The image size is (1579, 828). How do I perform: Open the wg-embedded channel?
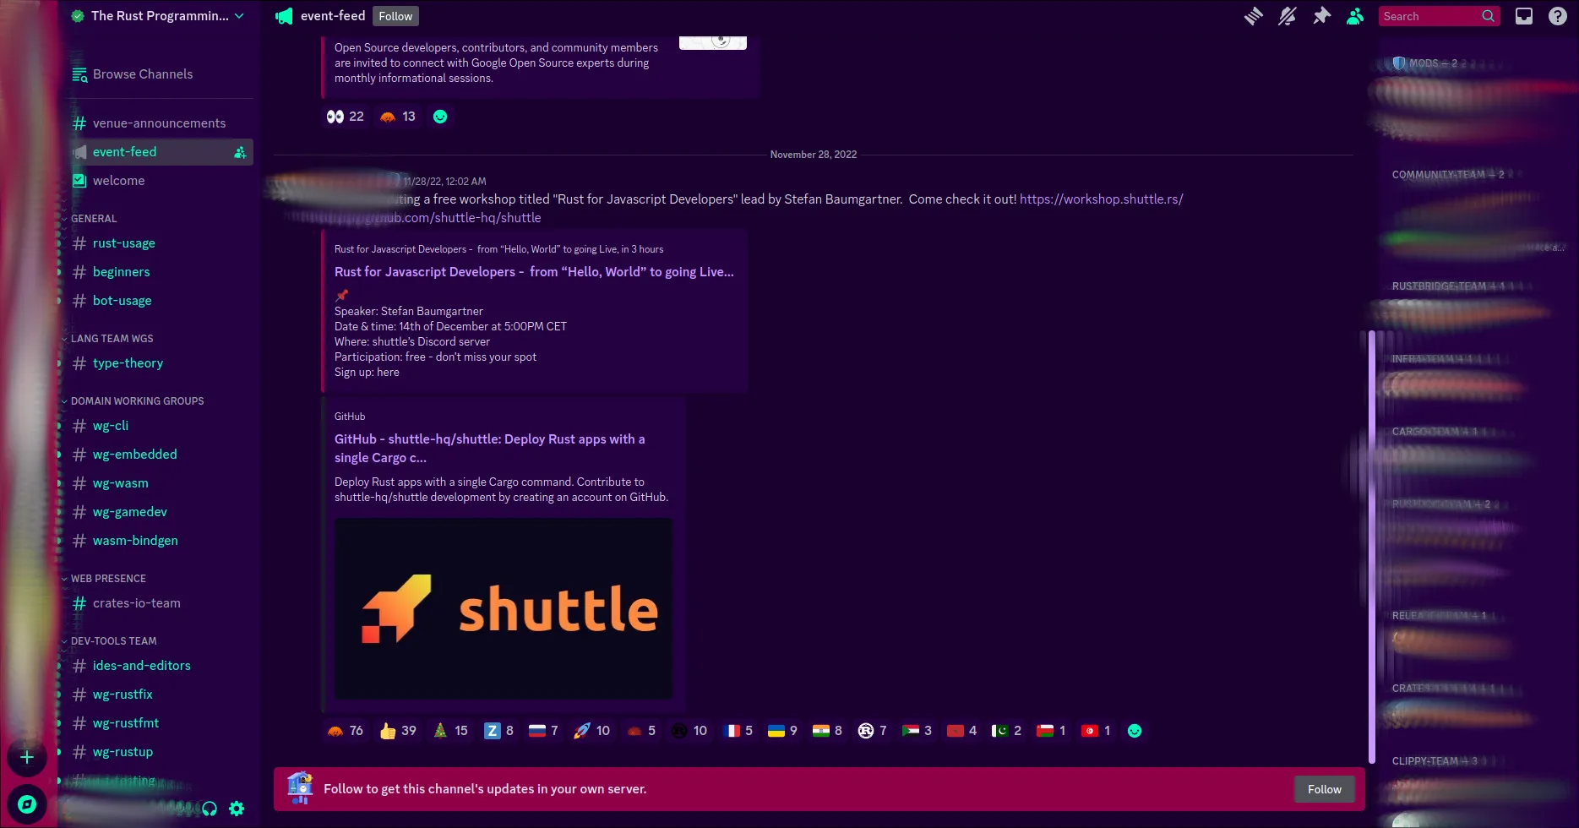click(159, 455)
